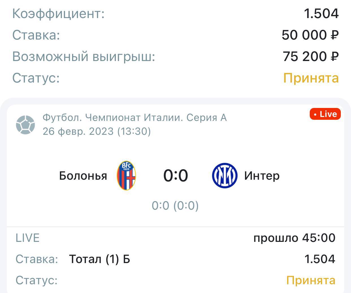Tap the Интер team name
This screenshot has width=351, height=293.
262,176
